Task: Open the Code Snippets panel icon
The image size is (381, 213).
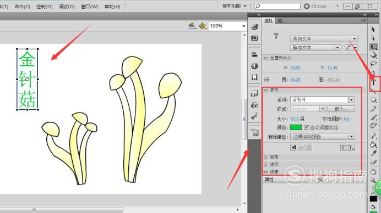Action: pyautogui.click(x=254, y=93)
